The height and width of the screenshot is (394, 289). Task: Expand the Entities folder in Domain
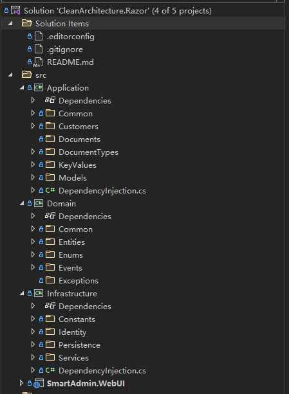click(x=33, y=242)
